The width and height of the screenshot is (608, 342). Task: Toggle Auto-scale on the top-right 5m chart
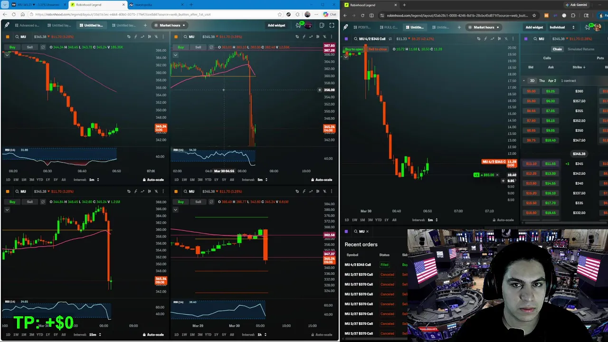(x=322, y=180)
